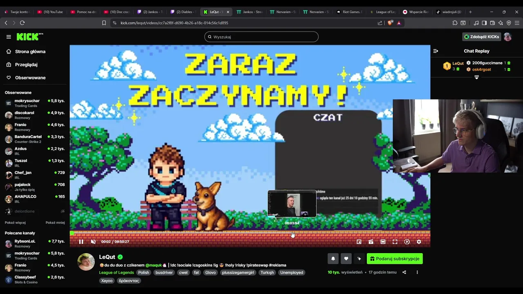Screen dimensions: 523x294
Task: Switch to the Riot Games browser tab
Action: point(349,12)
